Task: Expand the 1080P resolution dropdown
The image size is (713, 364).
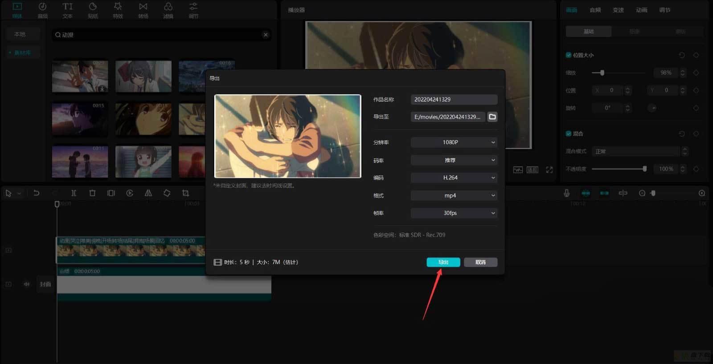Action: pyautogui.click(x=454, y=142)
